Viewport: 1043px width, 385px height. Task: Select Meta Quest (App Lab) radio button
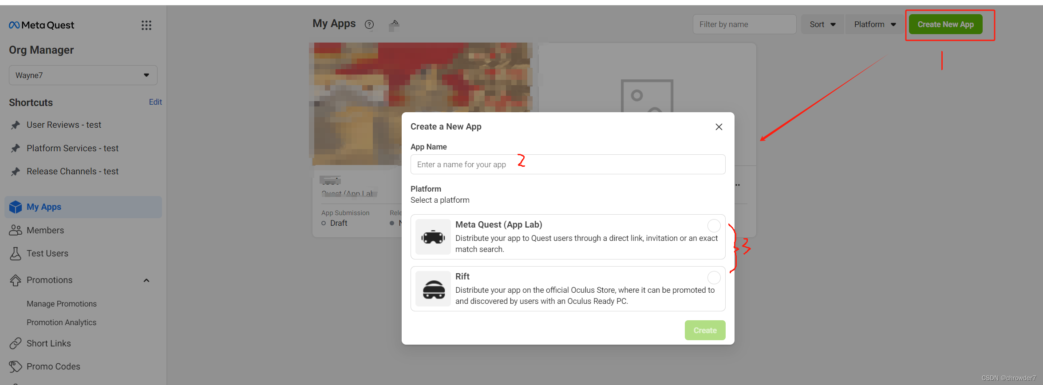tap(714, 226)
